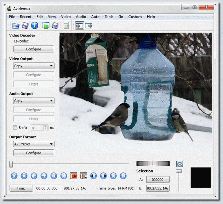Click selection B value 00:27:35.146 button
This screenshot has height=204, width=223.
[158, 188]
